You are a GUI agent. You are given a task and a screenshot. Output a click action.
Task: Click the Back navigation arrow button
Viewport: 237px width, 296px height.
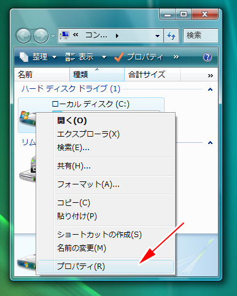pyautogui.click(x=23, y=36)
